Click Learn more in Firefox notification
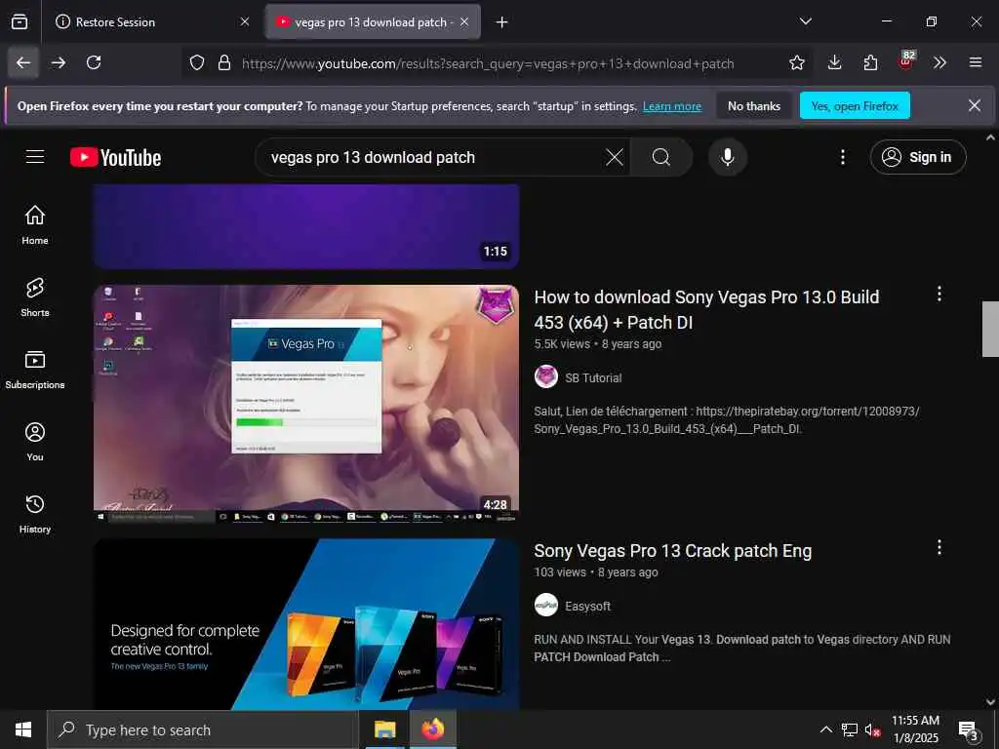 671,106
